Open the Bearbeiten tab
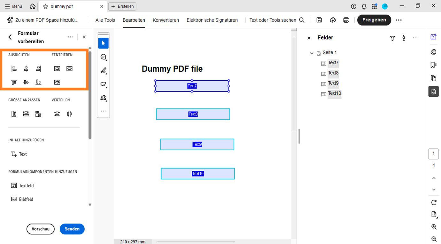Viewport: 441px width, 244px height. click(134, 20)
